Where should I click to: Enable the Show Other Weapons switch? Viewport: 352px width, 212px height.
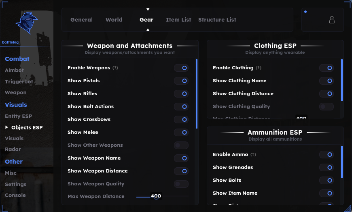[x=181, y=145]
